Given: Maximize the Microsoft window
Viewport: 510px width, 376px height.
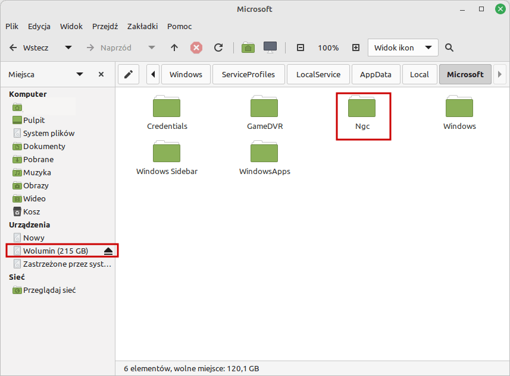Looking at the screenshot, I should 481,9.
